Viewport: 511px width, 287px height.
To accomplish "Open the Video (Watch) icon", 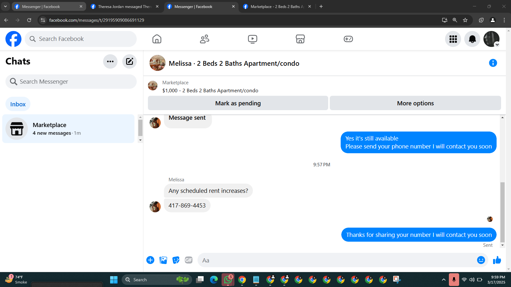I will pyautogui.click(x=253, y=39).
